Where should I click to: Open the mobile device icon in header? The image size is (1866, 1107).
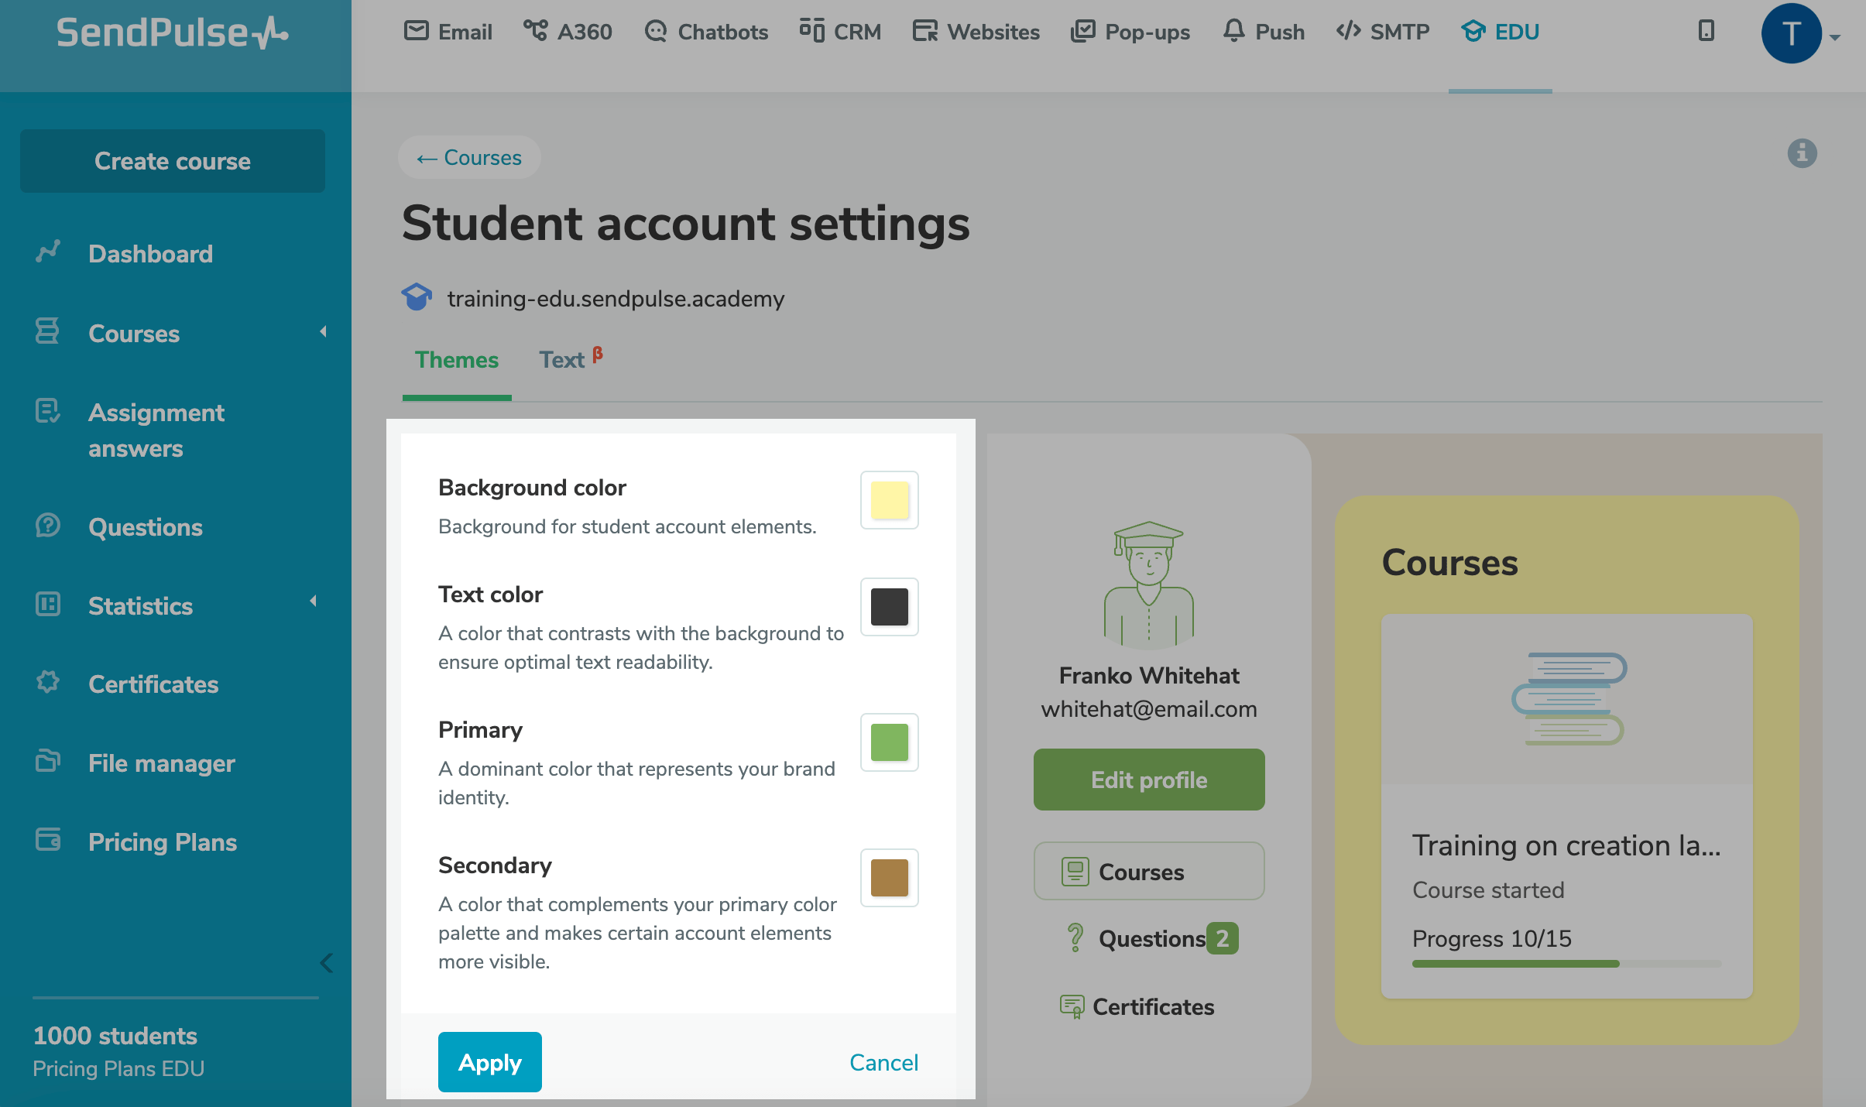pos(1706,31)
